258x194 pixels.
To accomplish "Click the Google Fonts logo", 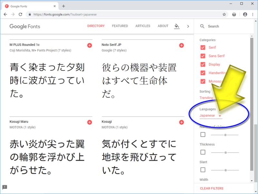I will pyautogui.click(x=25, y=26).
